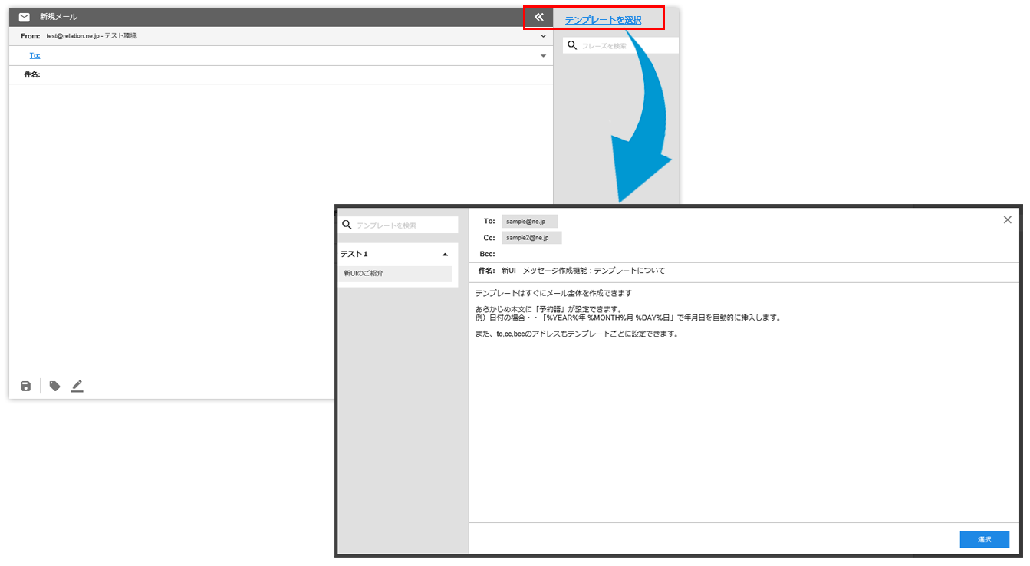The height and width of the screenshot is (566, 1030).
Task: Click the 件名 subject field
Action: [x=281, y=74]
